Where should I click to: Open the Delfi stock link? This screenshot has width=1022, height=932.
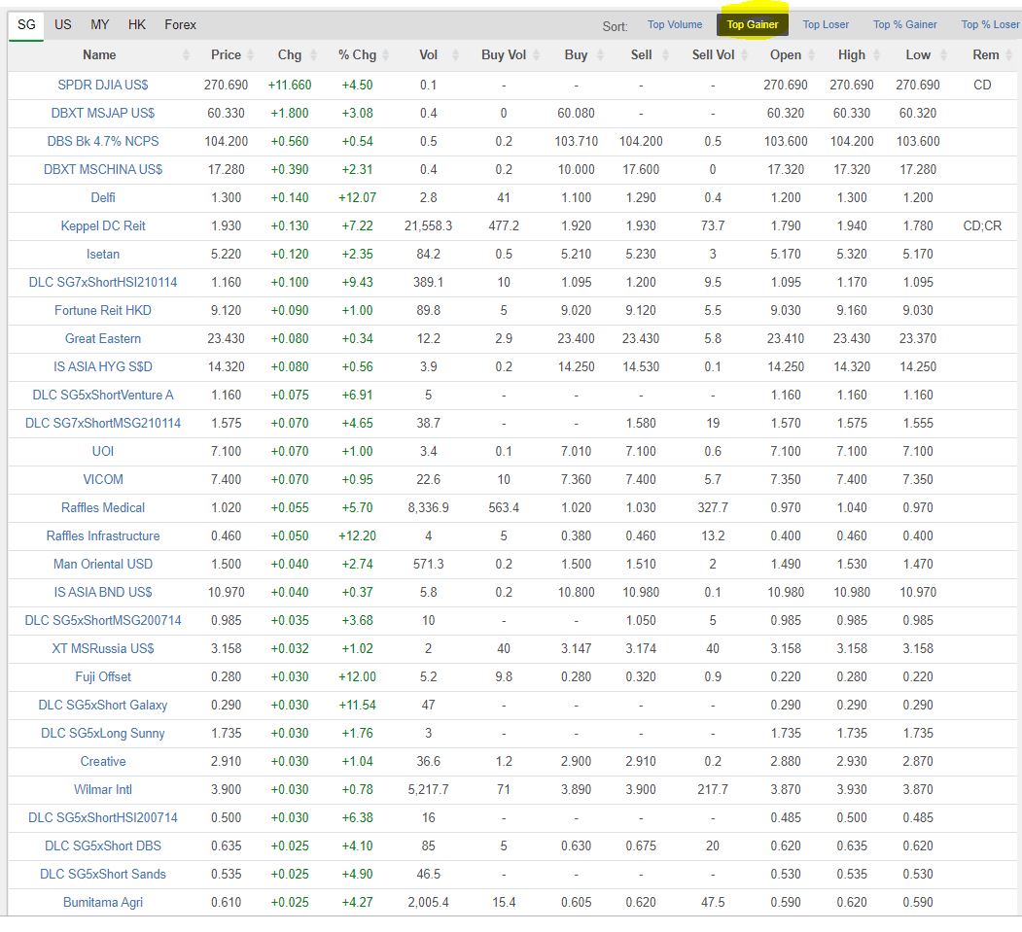(103, 198)
